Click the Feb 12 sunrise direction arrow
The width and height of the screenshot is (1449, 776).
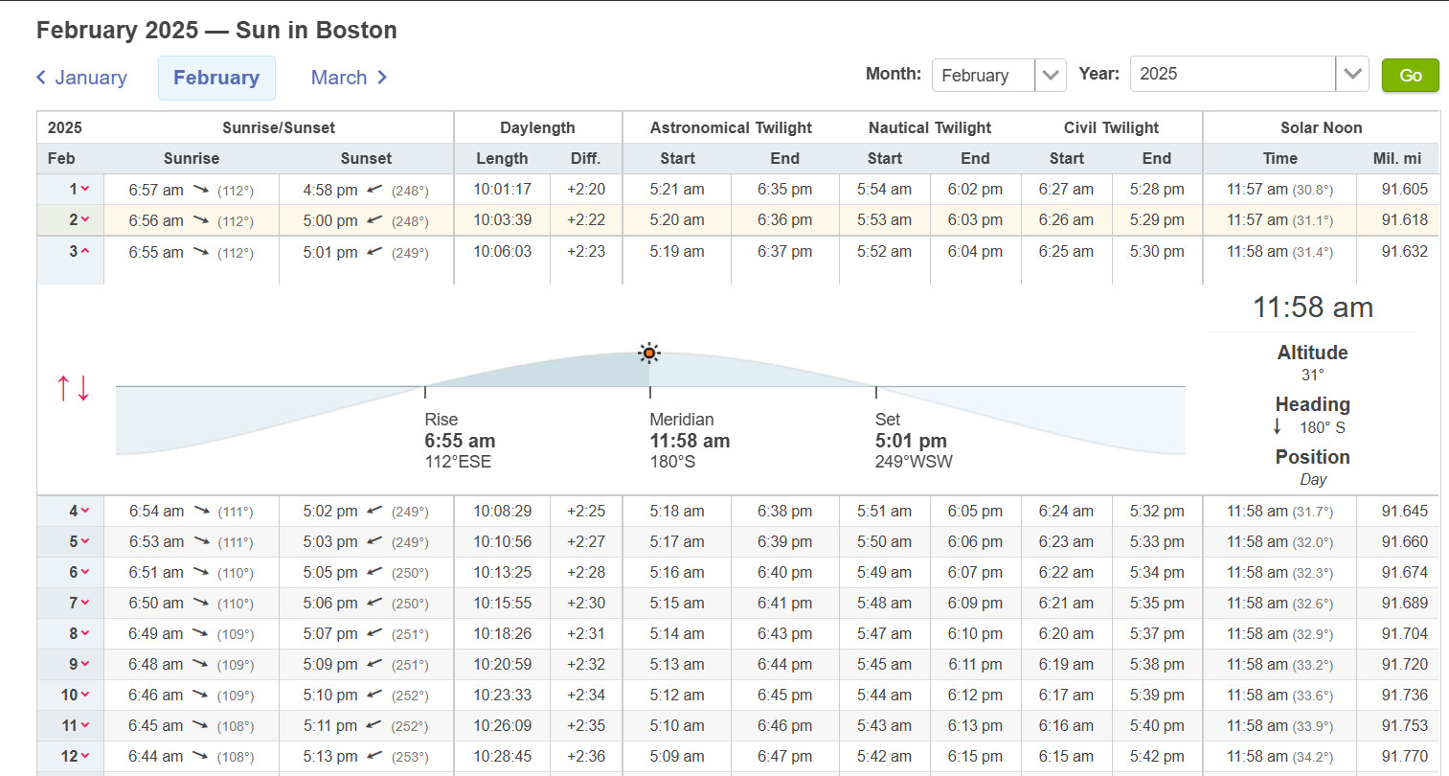pyautogui.click(x=201, y=757)
